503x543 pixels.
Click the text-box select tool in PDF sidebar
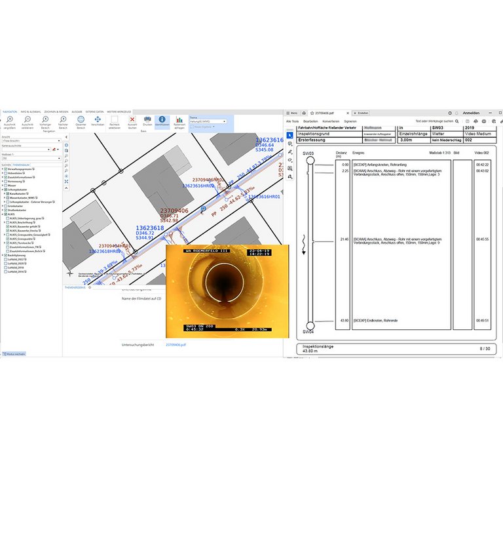(x=290, y=169)
